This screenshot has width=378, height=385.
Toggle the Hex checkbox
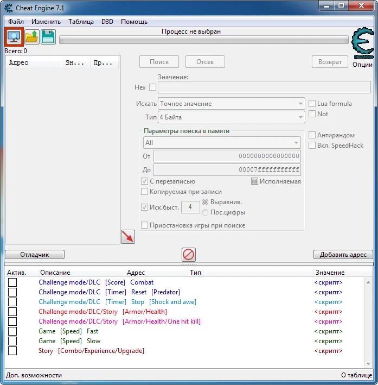pos(152,87)
